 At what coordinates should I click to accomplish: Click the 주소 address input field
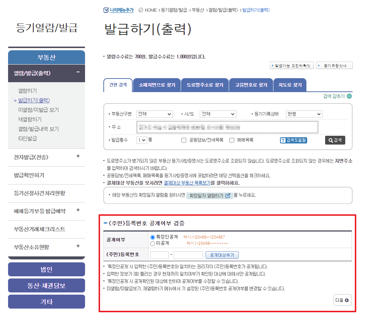pyautogui.click(x=227, y=127)
